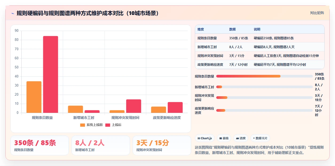
Task: Click the 政策更新响应速度 progress bar
Action: tap(265, 110)
